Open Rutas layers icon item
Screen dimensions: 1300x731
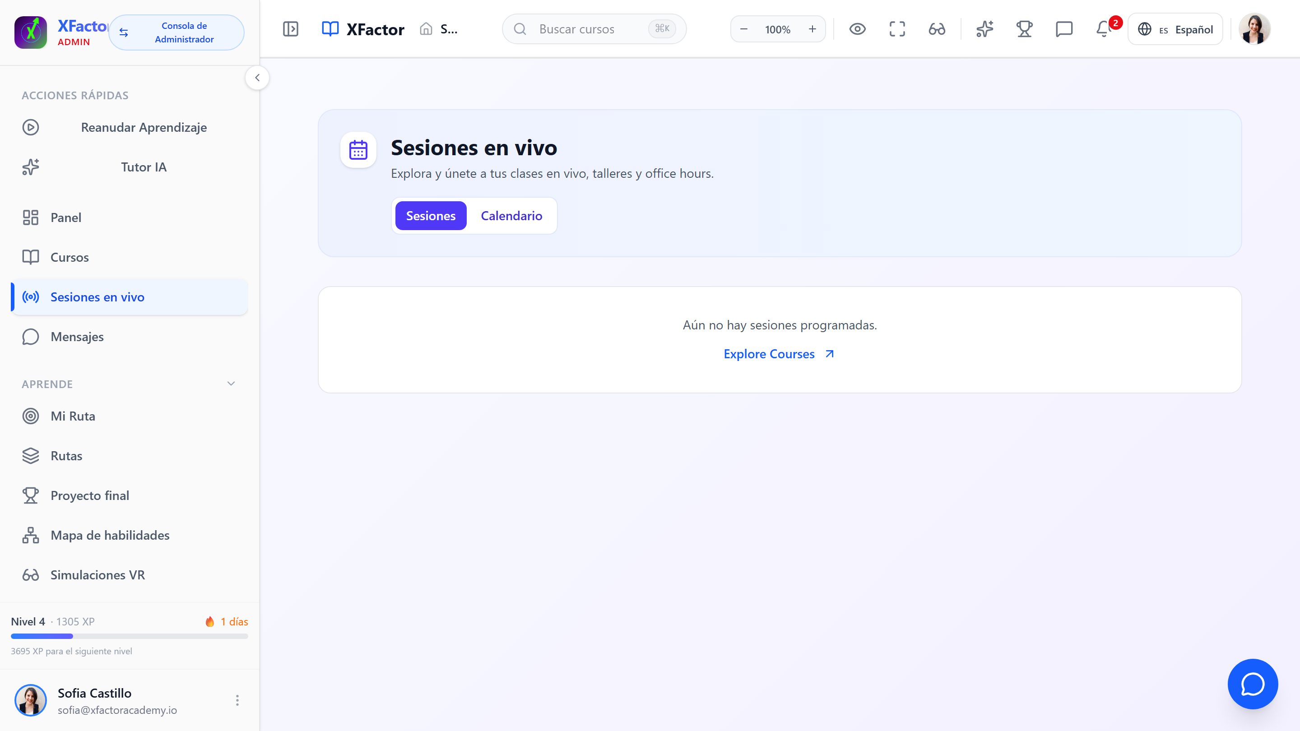[x=129, y=456]
